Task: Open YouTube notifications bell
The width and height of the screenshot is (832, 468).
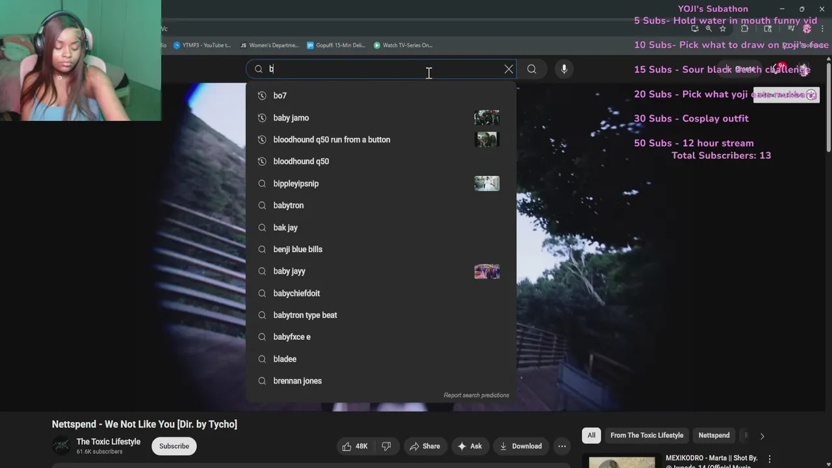Action: pyautogui.click(x=778, y=69)
